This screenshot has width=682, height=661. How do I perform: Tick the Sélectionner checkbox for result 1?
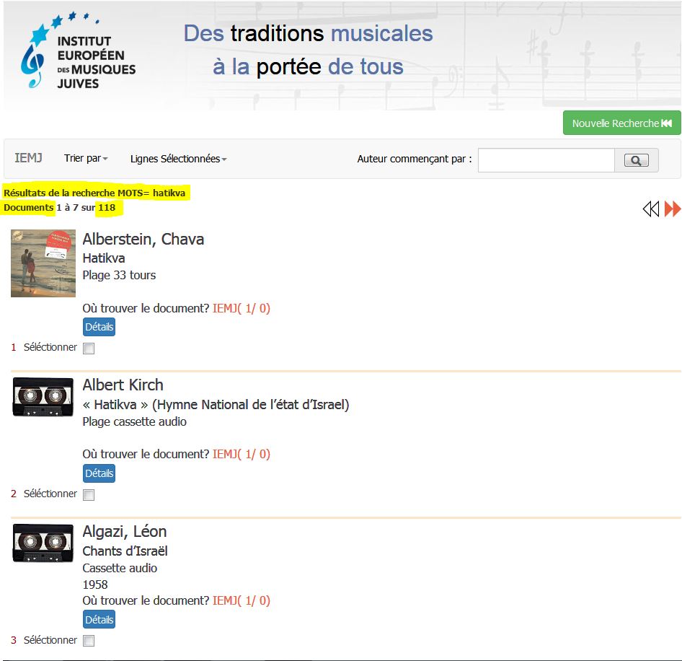(89, 349)
